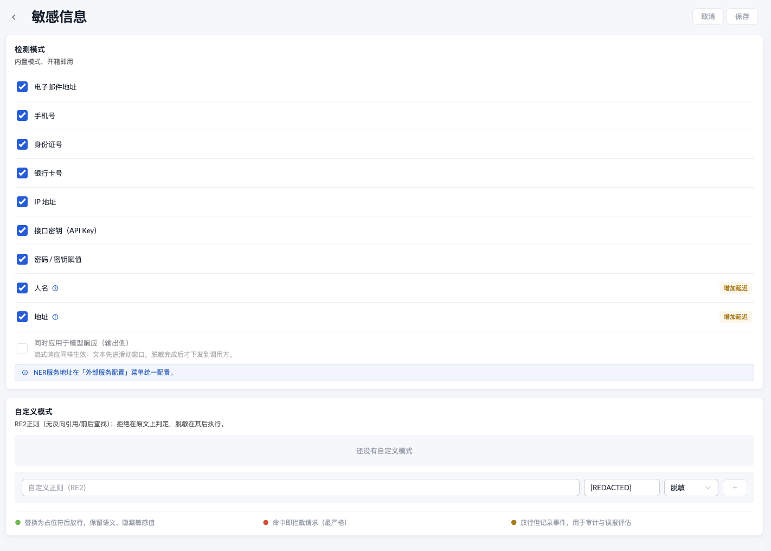The image size is (771, 551).
Task: Click the green legend dot for 替换为占位符
Action: coord(18,523)
